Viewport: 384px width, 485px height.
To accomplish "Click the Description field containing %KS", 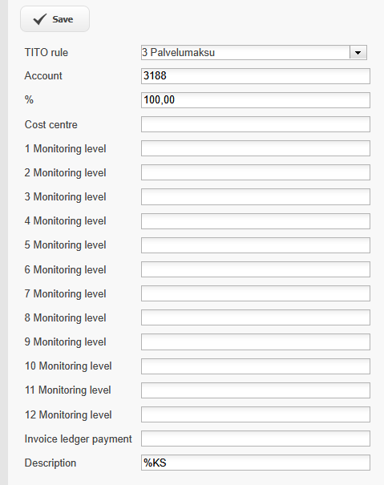I will click(256, 463).
